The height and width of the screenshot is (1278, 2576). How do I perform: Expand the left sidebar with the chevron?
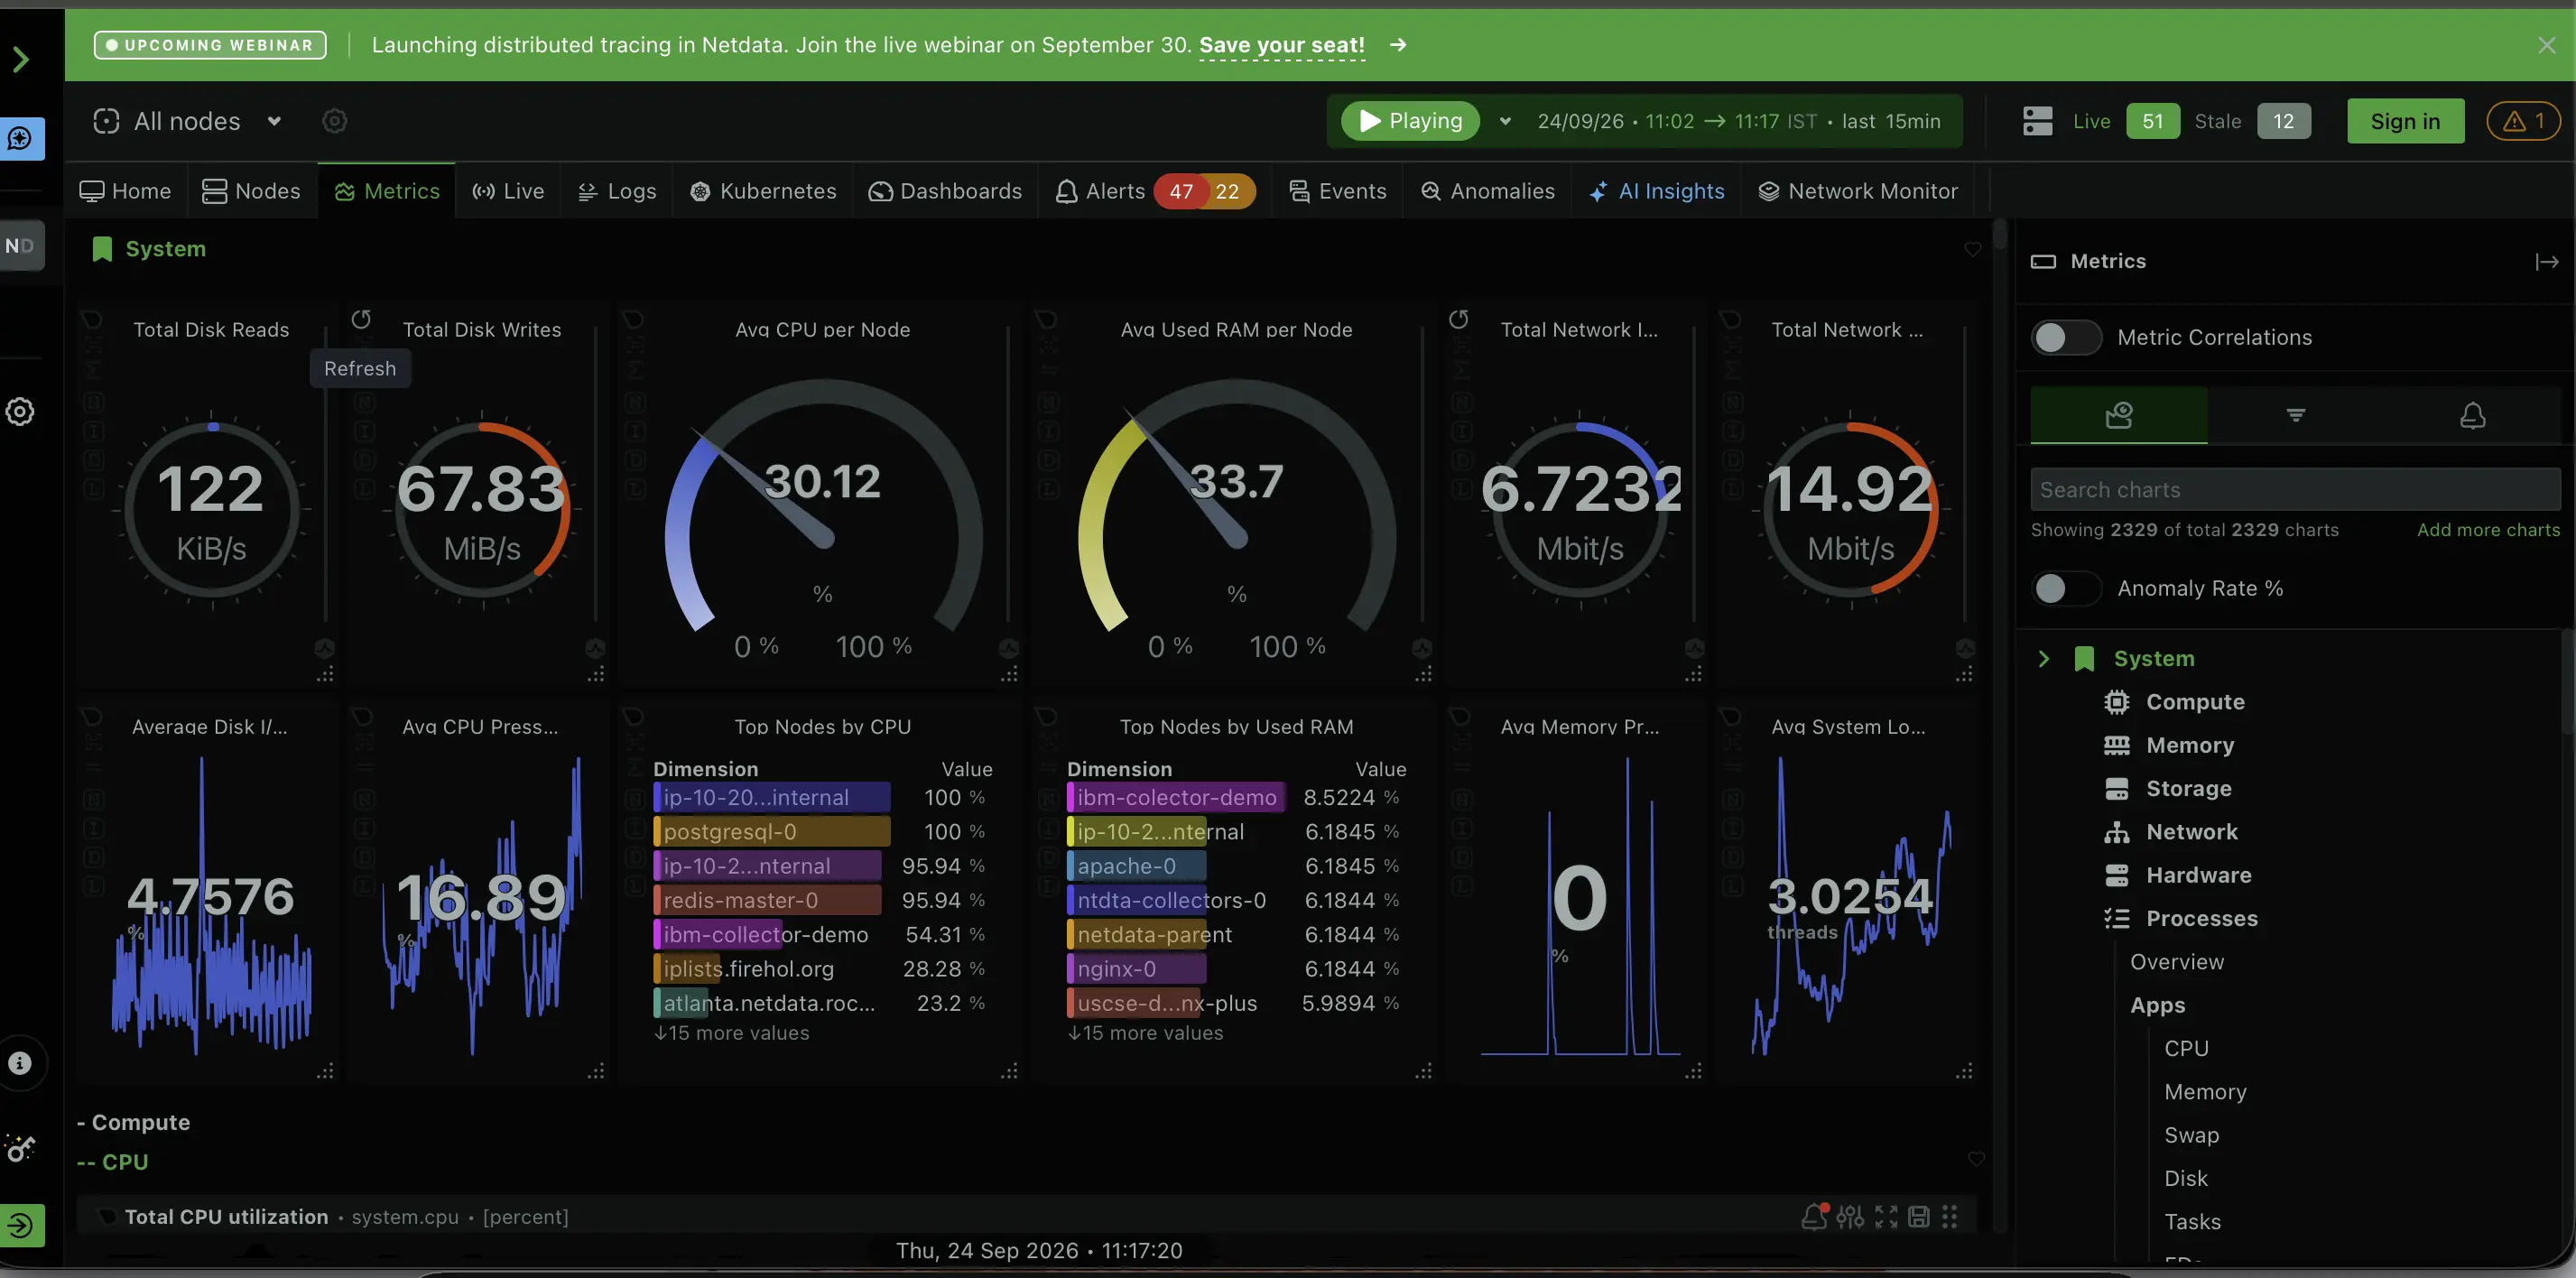[21, 59]
